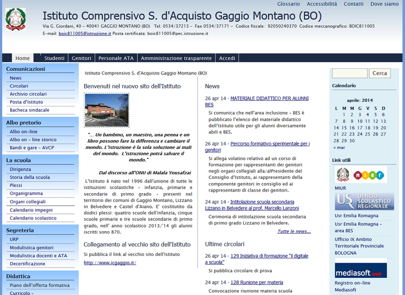Open the Contatti link
The height and width of the screenshot is (295, 405).
[x=353, y=4]
